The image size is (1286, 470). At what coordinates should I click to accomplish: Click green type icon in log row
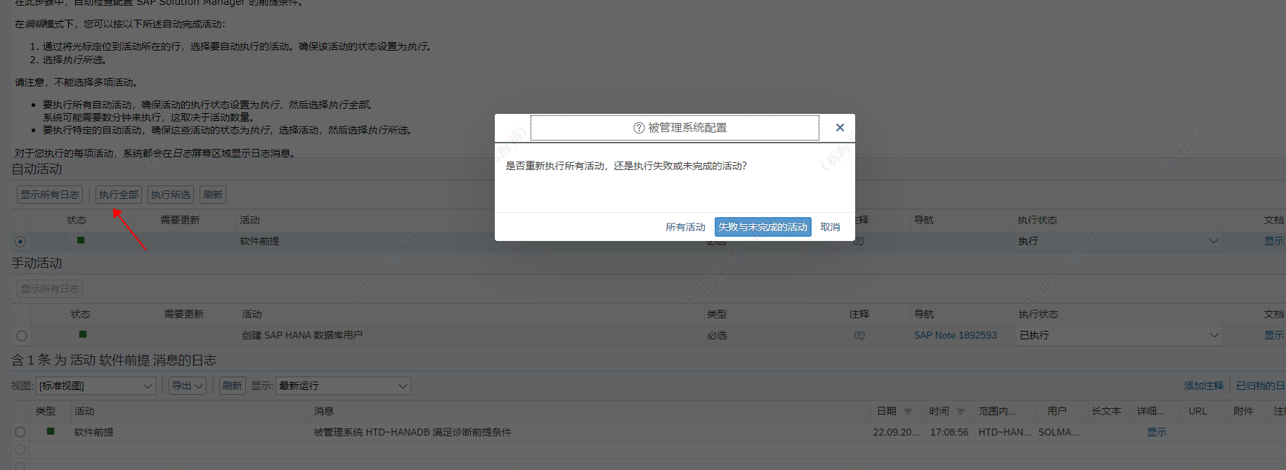pyautogui.click(x=51, y=431)
